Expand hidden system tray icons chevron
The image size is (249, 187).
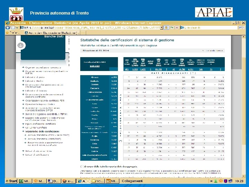(x=211, y=181)
